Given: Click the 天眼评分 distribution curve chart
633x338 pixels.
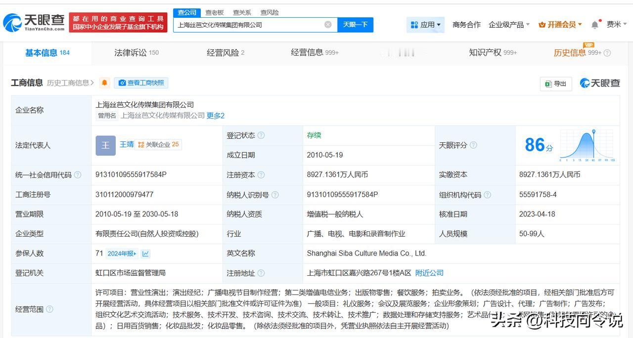Looking at the screenshot, I should [x=587, y=145].
